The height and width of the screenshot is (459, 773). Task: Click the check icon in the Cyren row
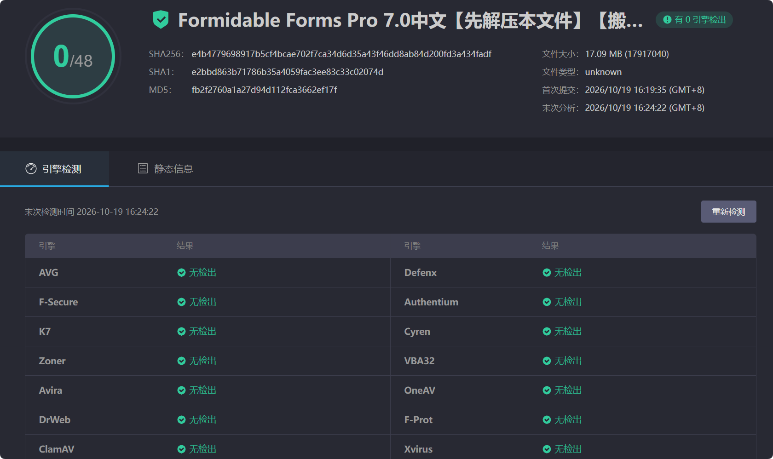(547, 332)
